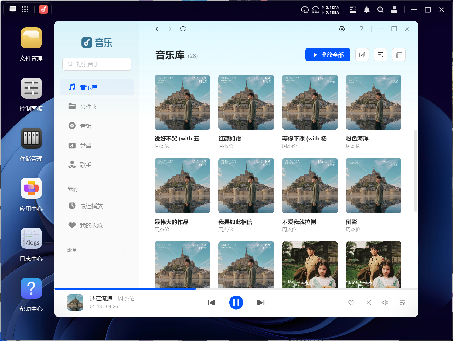
Task: Open the music app help question mark
Action: [361, 29]
